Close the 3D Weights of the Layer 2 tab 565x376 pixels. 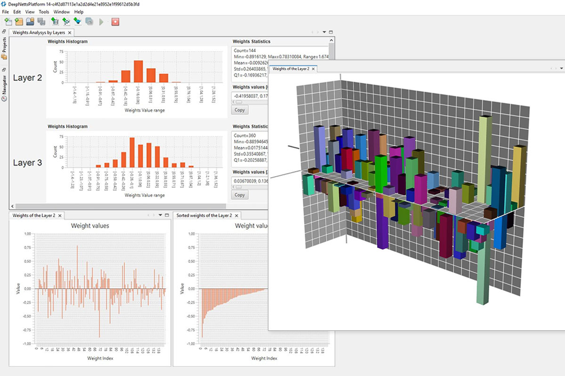[314, 69]
